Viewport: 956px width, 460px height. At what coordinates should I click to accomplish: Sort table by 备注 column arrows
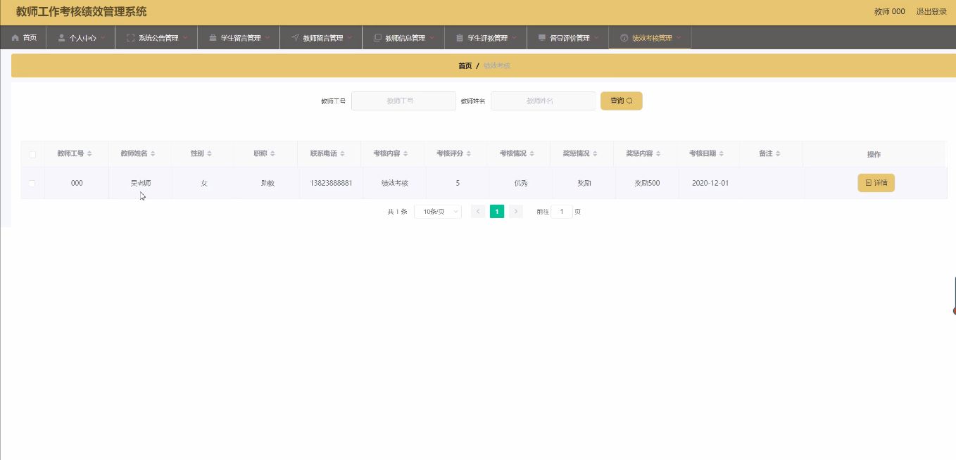pyautogui.click(x=778, y=154)
